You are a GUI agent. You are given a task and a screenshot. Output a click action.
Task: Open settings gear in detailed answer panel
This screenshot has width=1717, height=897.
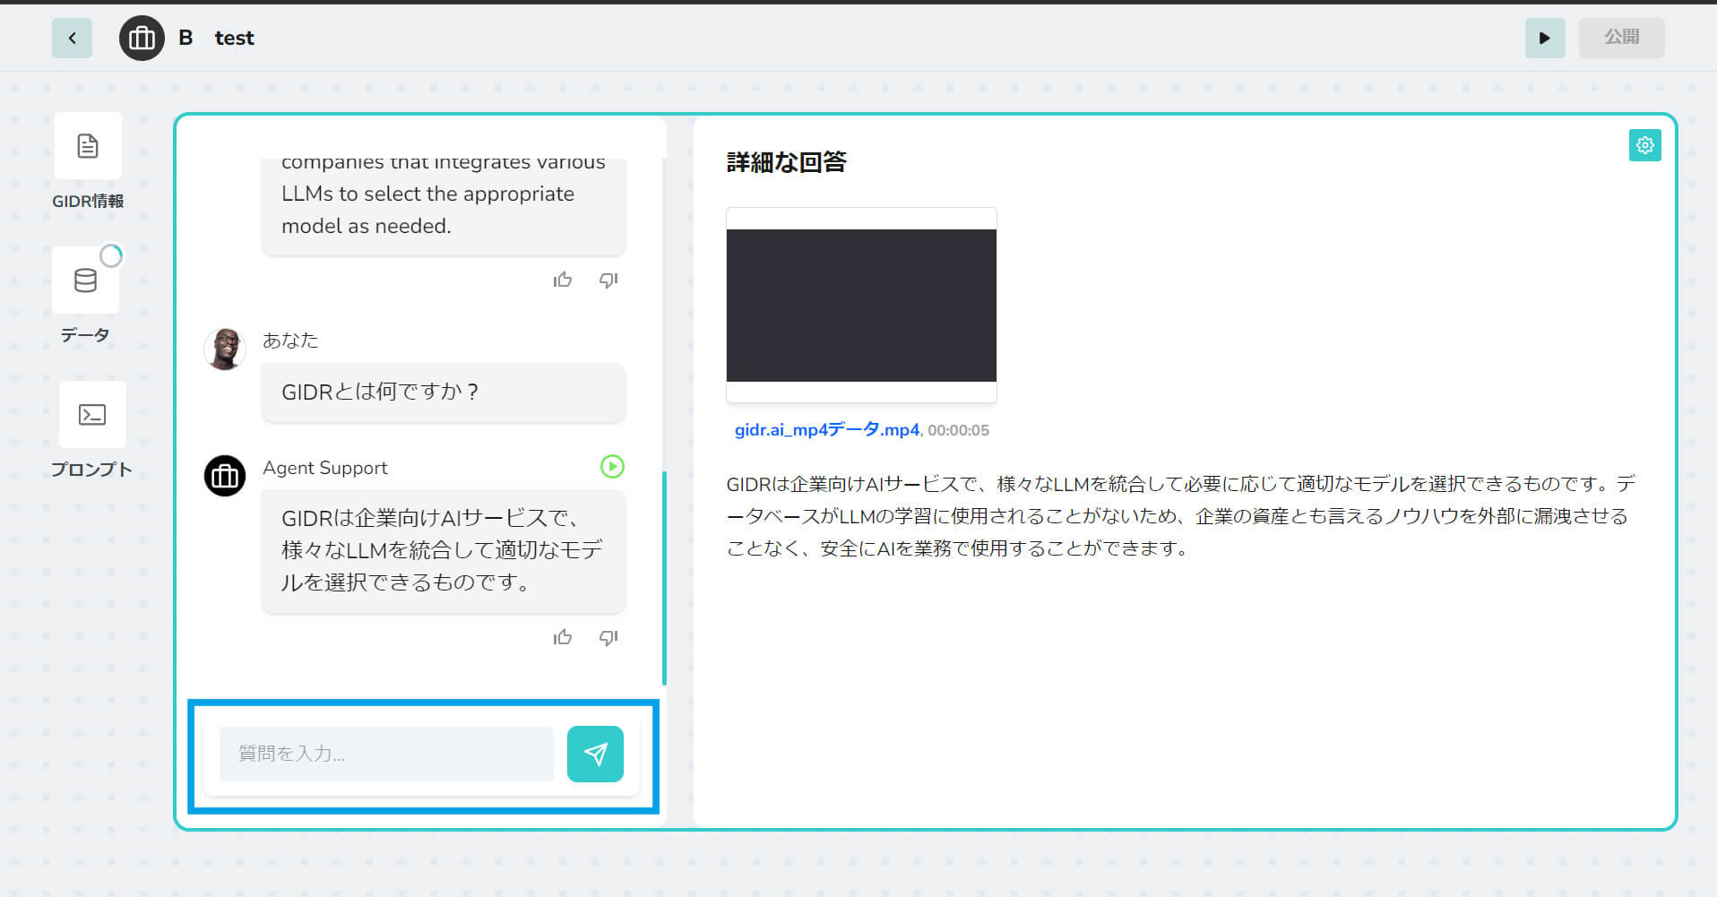coord(1644,145)
